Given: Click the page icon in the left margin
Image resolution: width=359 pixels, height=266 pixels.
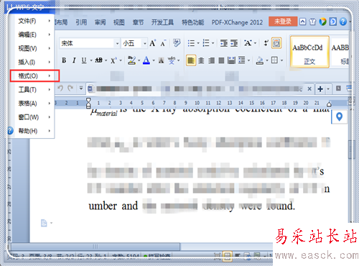Looking at the screenshot, I should [x=44, y=223].
